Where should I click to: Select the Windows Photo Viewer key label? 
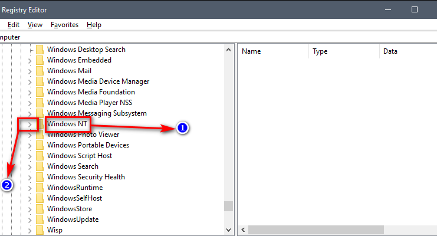click(83, 135)
